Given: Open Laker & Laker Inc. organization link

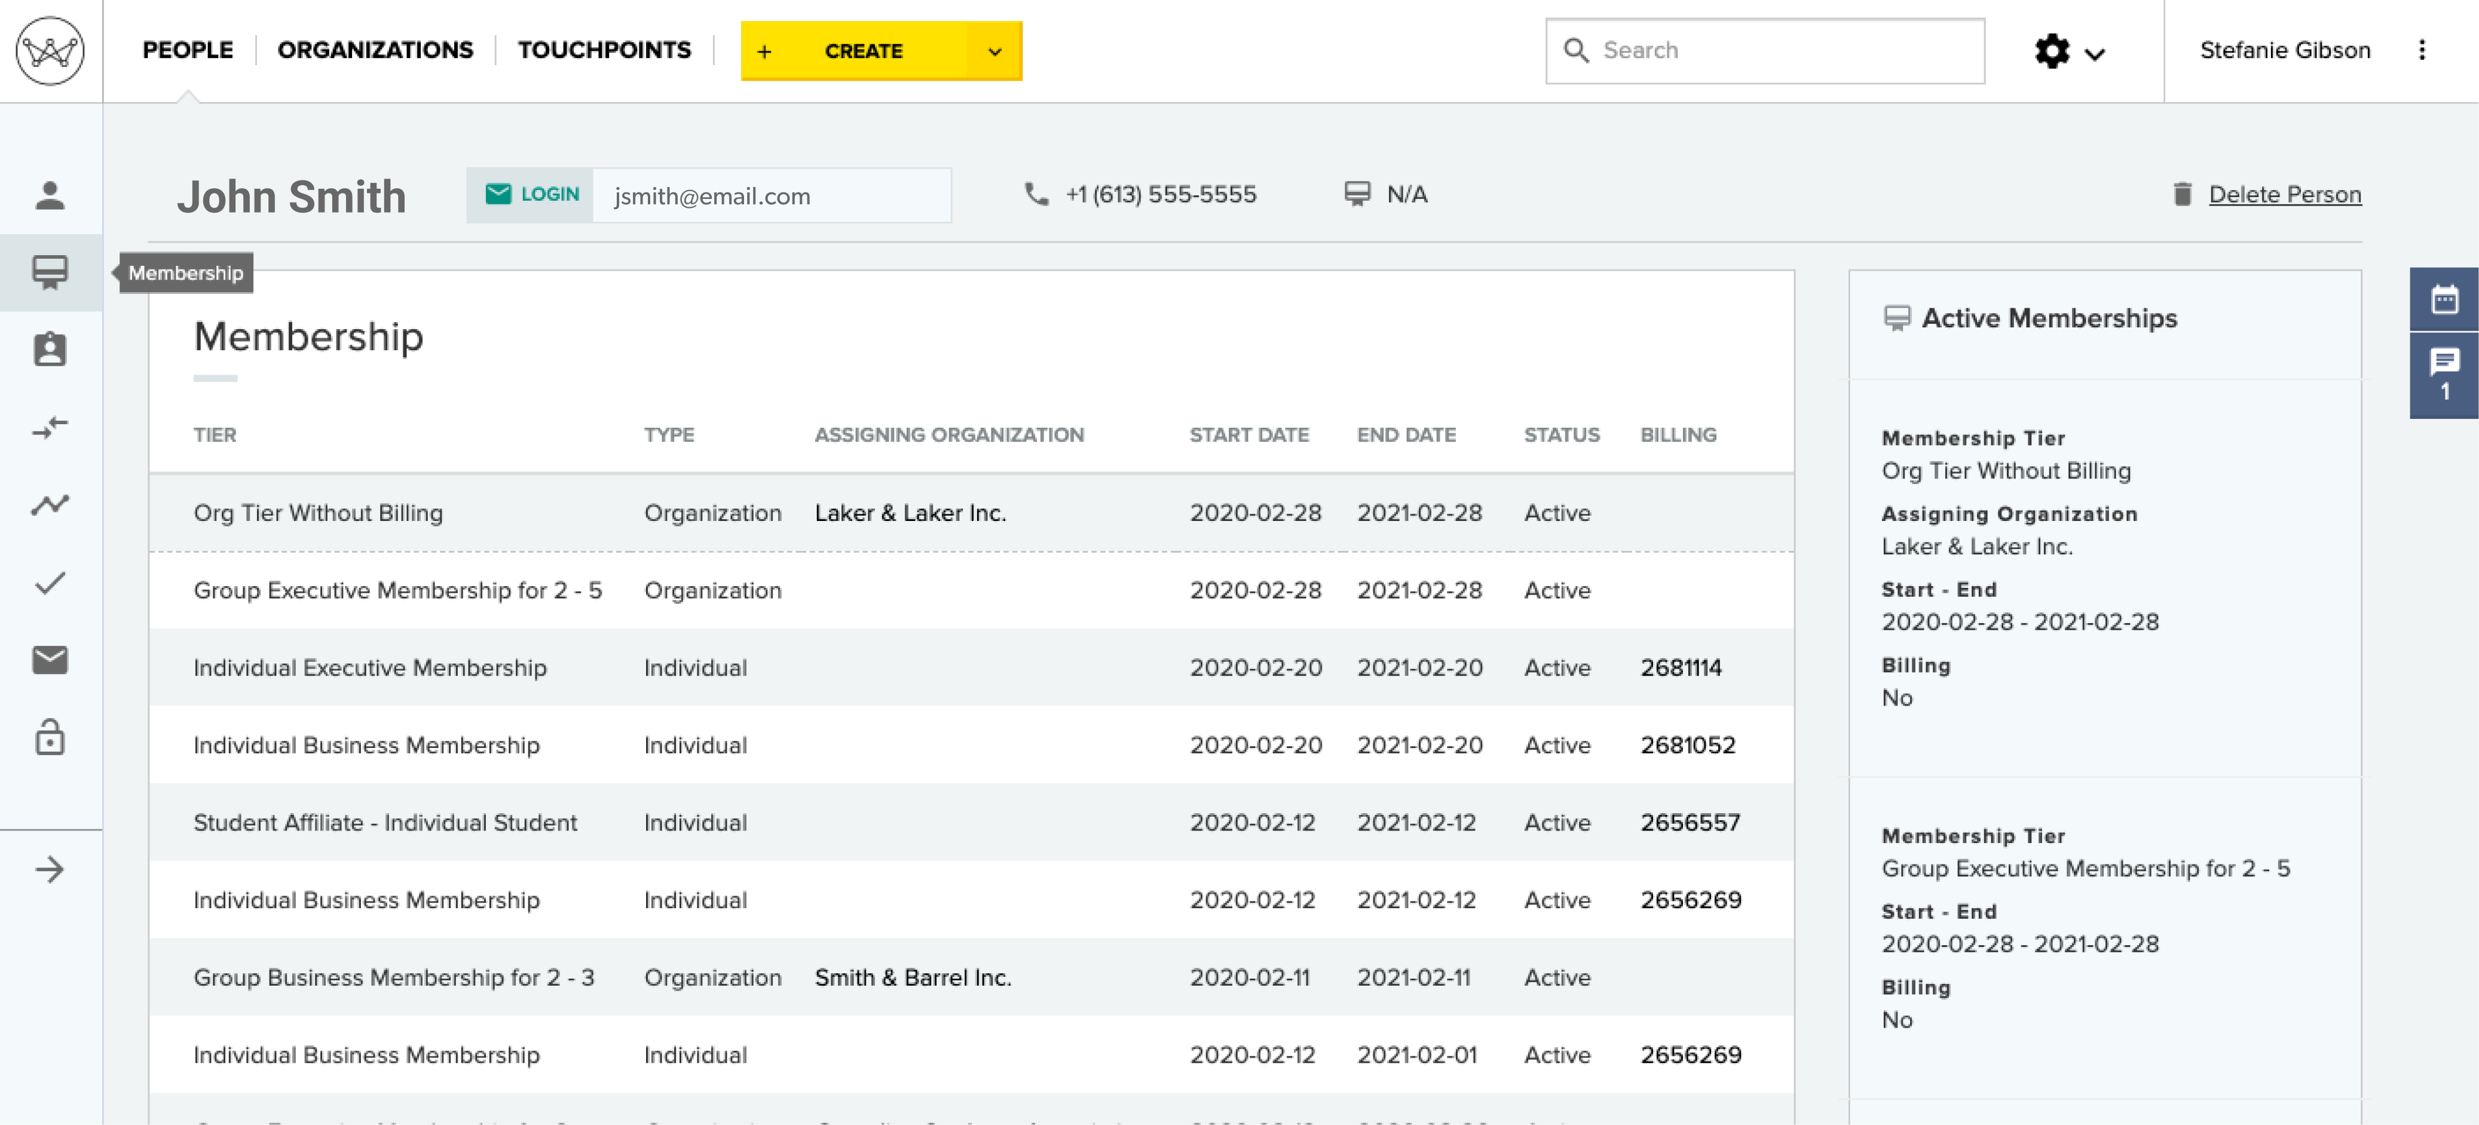Looking at the screenshot, I should (910, 513).
